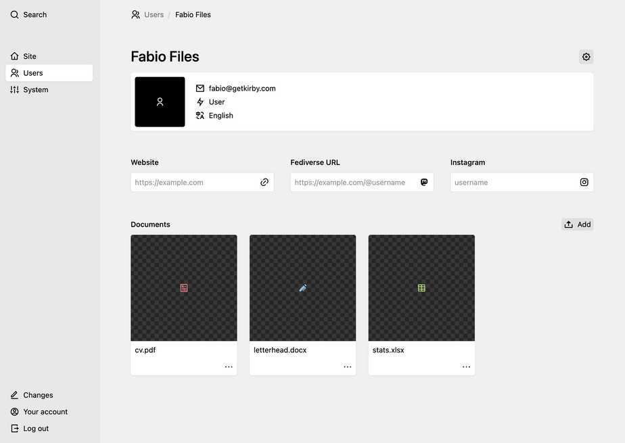Screen dimensions: 625x443
Task: Open the Changes menu item
Action: 38,395
